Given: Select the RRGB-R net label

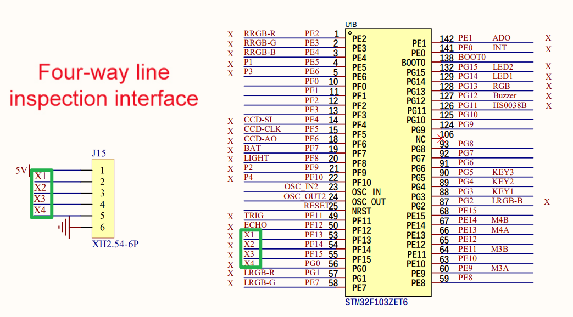Looking at the screenshot, I should [260, 33].
